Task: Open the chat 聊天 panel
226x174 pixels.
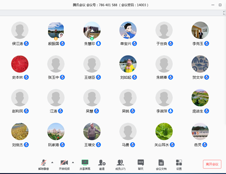Action: tap(141, 164)
